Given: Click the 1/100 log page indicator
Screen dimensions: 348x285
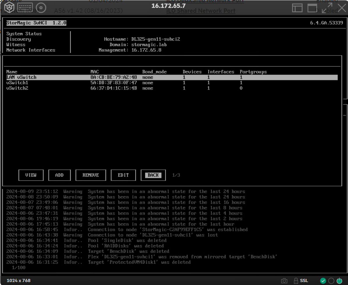Looking at the screenshot, I should (19, 268).
